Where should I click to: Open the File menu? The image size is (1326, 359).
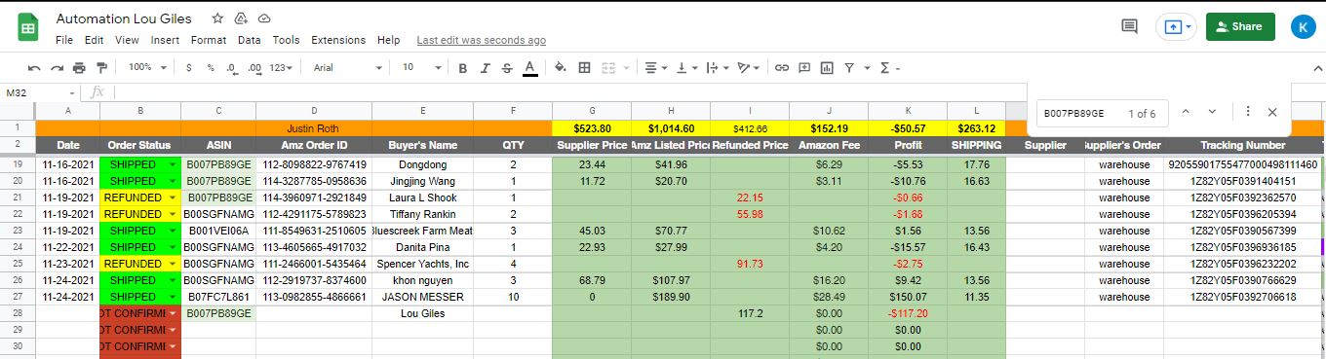(x=64, y=40)
